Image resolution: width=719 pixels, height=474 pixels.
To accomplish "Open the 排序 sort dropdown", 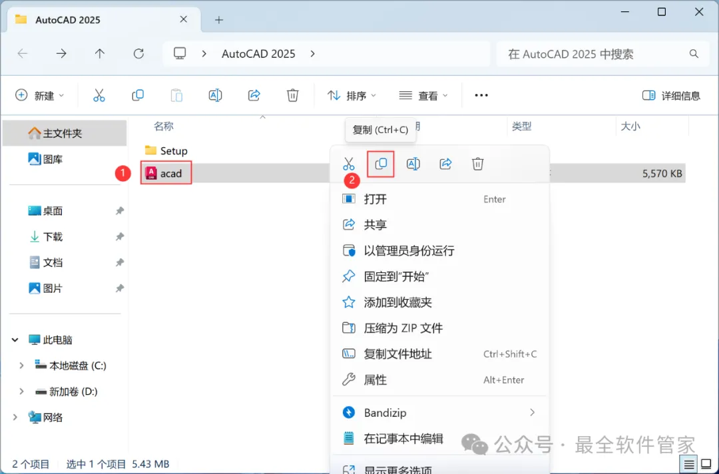I will (x=352, y=95).
